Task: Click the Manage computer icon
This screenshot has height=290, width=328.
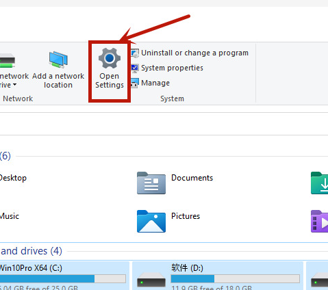Action: (x=135, y=83)
